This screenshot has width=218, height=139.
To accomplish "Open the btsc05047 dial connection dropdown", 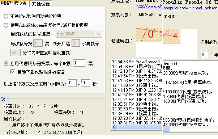I will coord(99,34).
